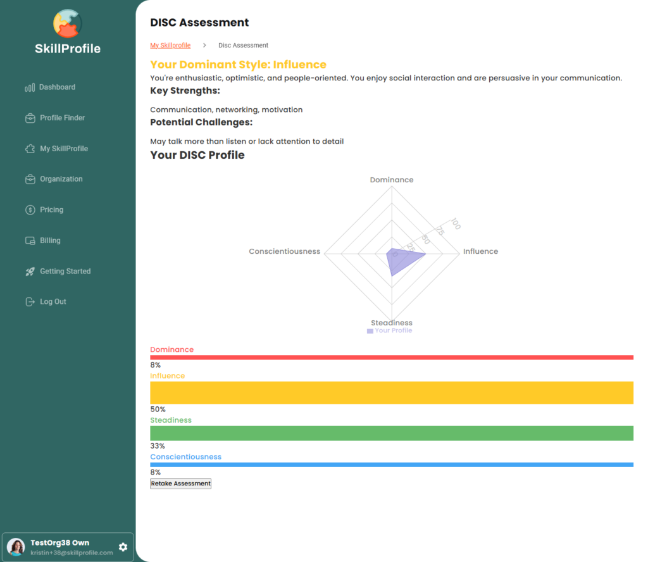Follow the My Skillprofile breadcrumb link
648x562 pixels.
pyautogui.click(x=170, y=46)
